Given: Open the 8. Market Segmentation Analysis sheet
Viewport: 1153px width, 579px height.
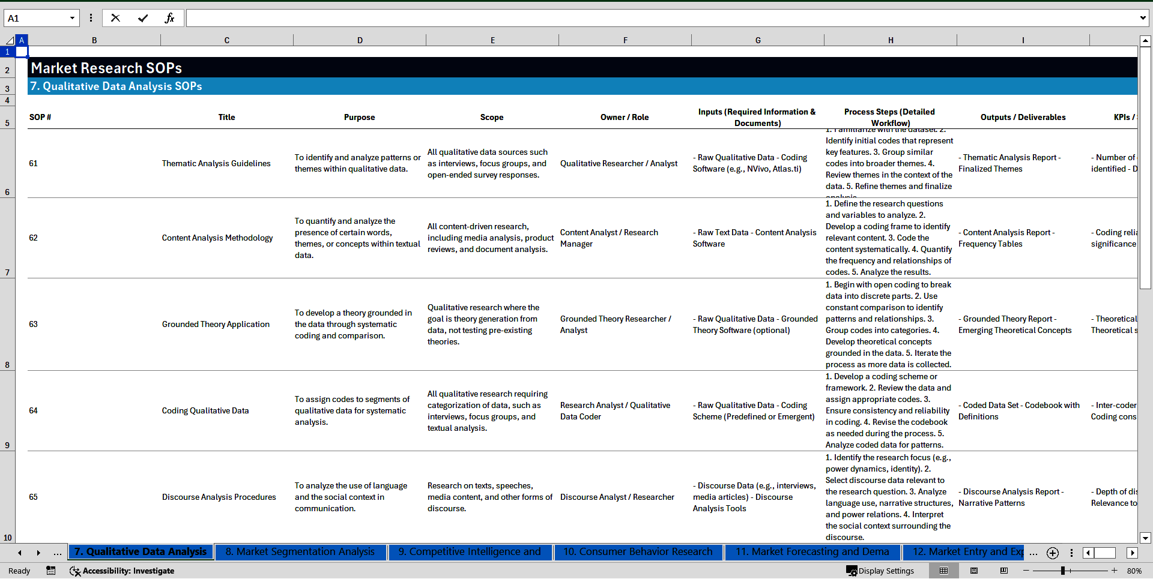Looking at the screenshot, I should 300,552.
